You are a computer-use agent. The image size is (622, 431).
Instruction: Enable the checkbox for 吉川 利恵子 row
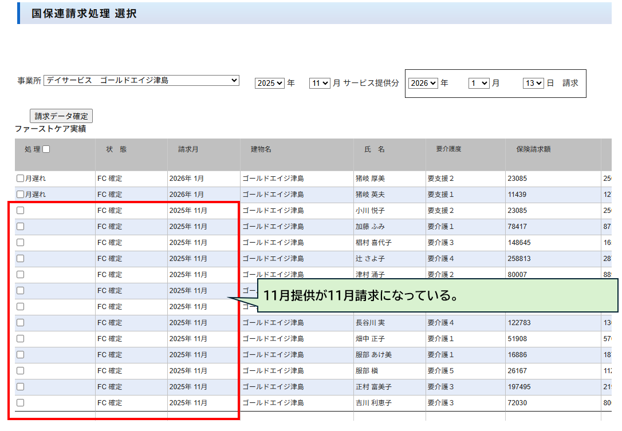21,403
